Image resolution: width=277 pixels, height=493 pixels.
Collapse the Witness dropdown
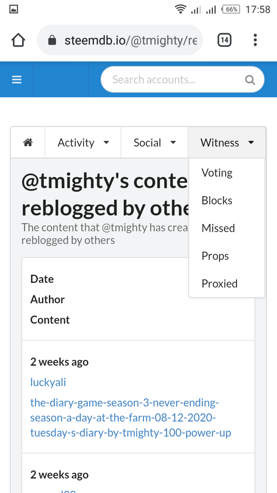(x=227, y=143)
